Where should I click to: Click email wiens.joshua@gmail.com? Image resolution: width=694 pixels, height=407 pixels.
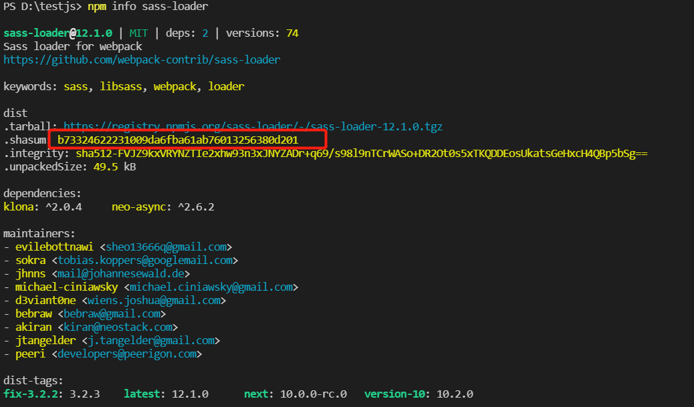[x=154, y=300]
